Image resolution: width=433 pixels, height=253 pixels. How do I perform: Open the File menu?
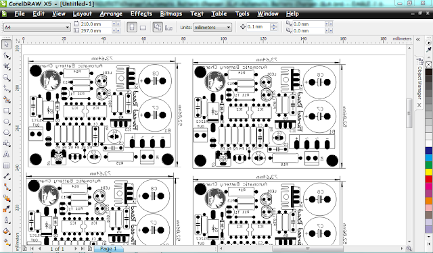[x=20, y=13]
